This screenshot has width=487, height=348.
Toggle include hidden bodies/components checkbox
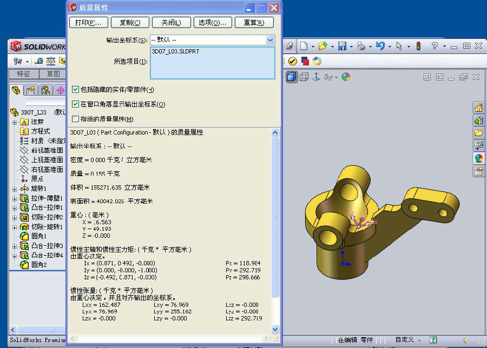pos(76,90)
